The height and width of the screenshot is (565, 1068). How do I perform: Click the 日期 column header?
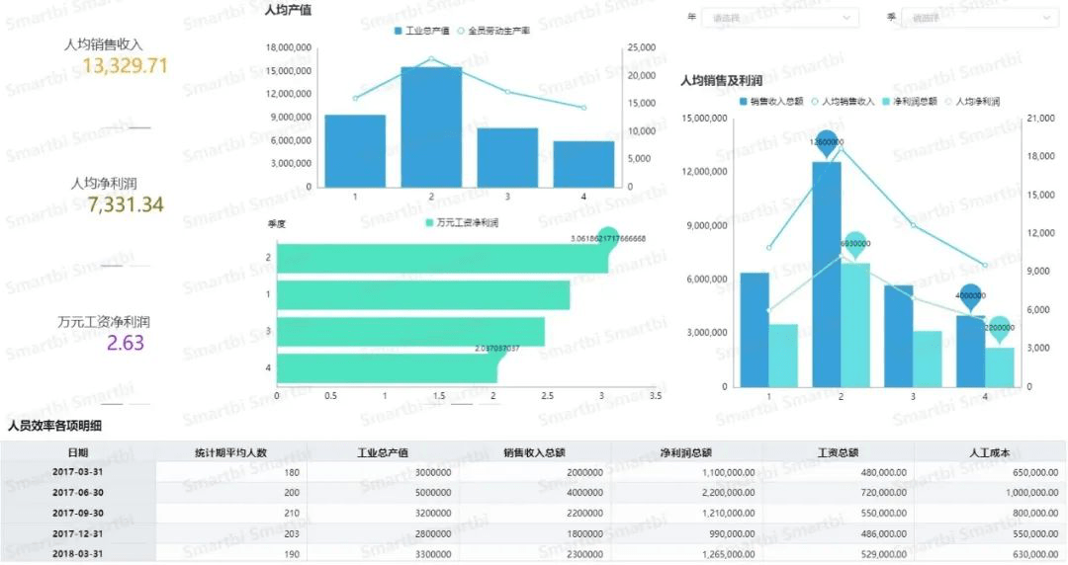(77, 452)
